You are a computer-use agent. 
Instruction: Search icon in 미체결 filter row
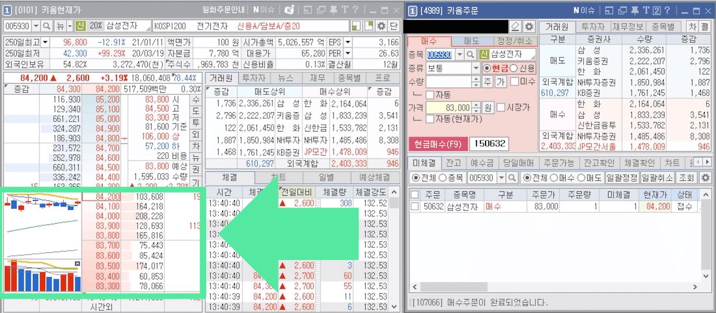tap(511, 178)
